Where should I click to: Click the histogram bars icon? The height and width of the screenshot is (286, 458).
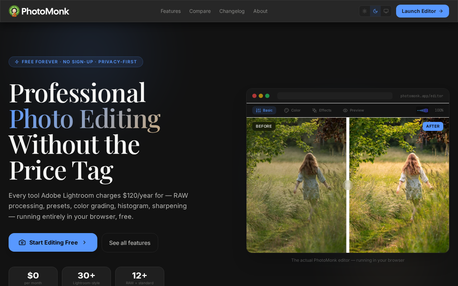pyautogui.click(x=423, y=110)
